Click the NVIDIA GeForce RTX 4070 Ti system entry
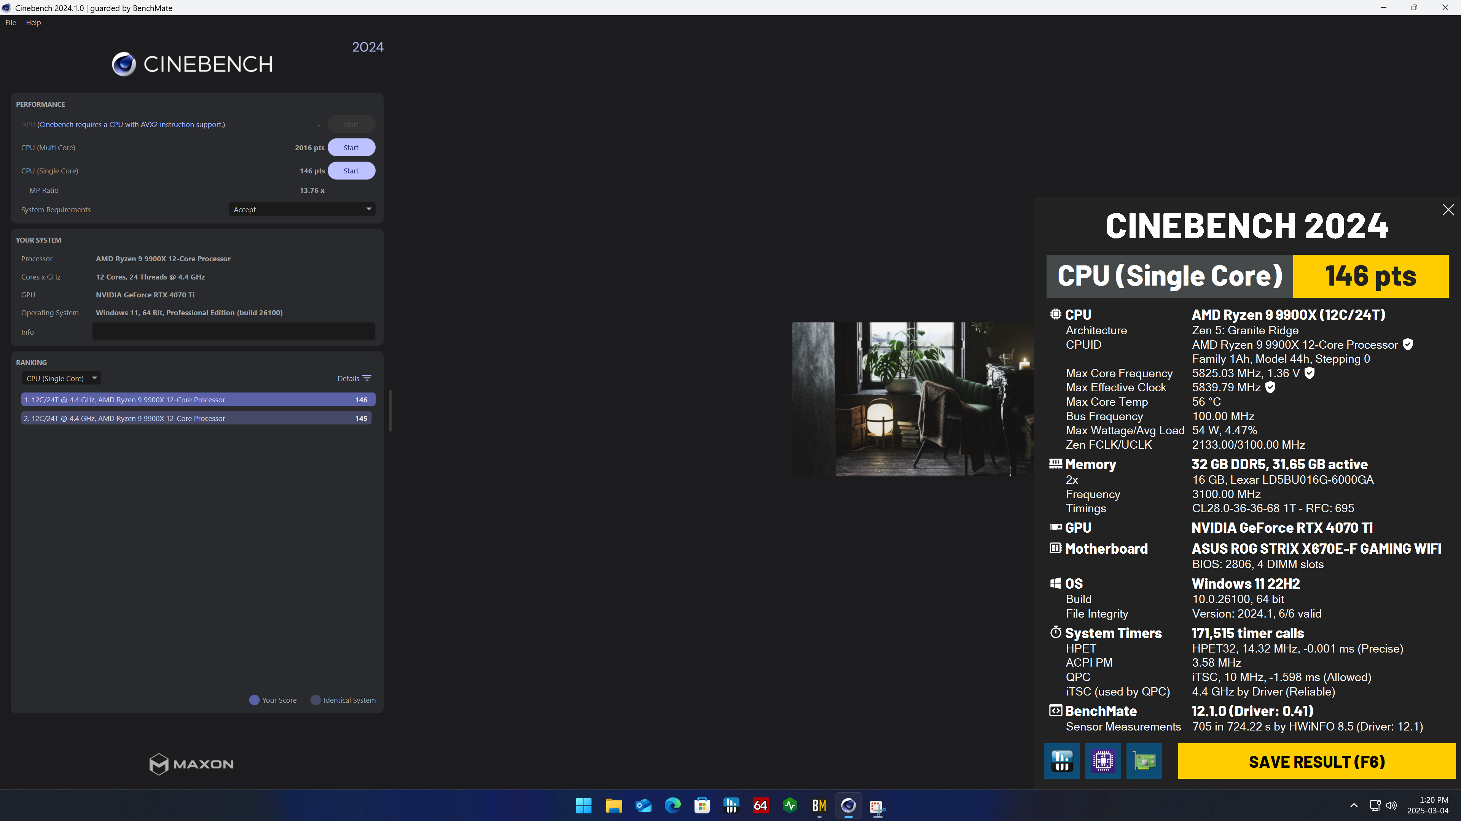The width and height of the screenshot is (1461, 821). click(145, 295)
